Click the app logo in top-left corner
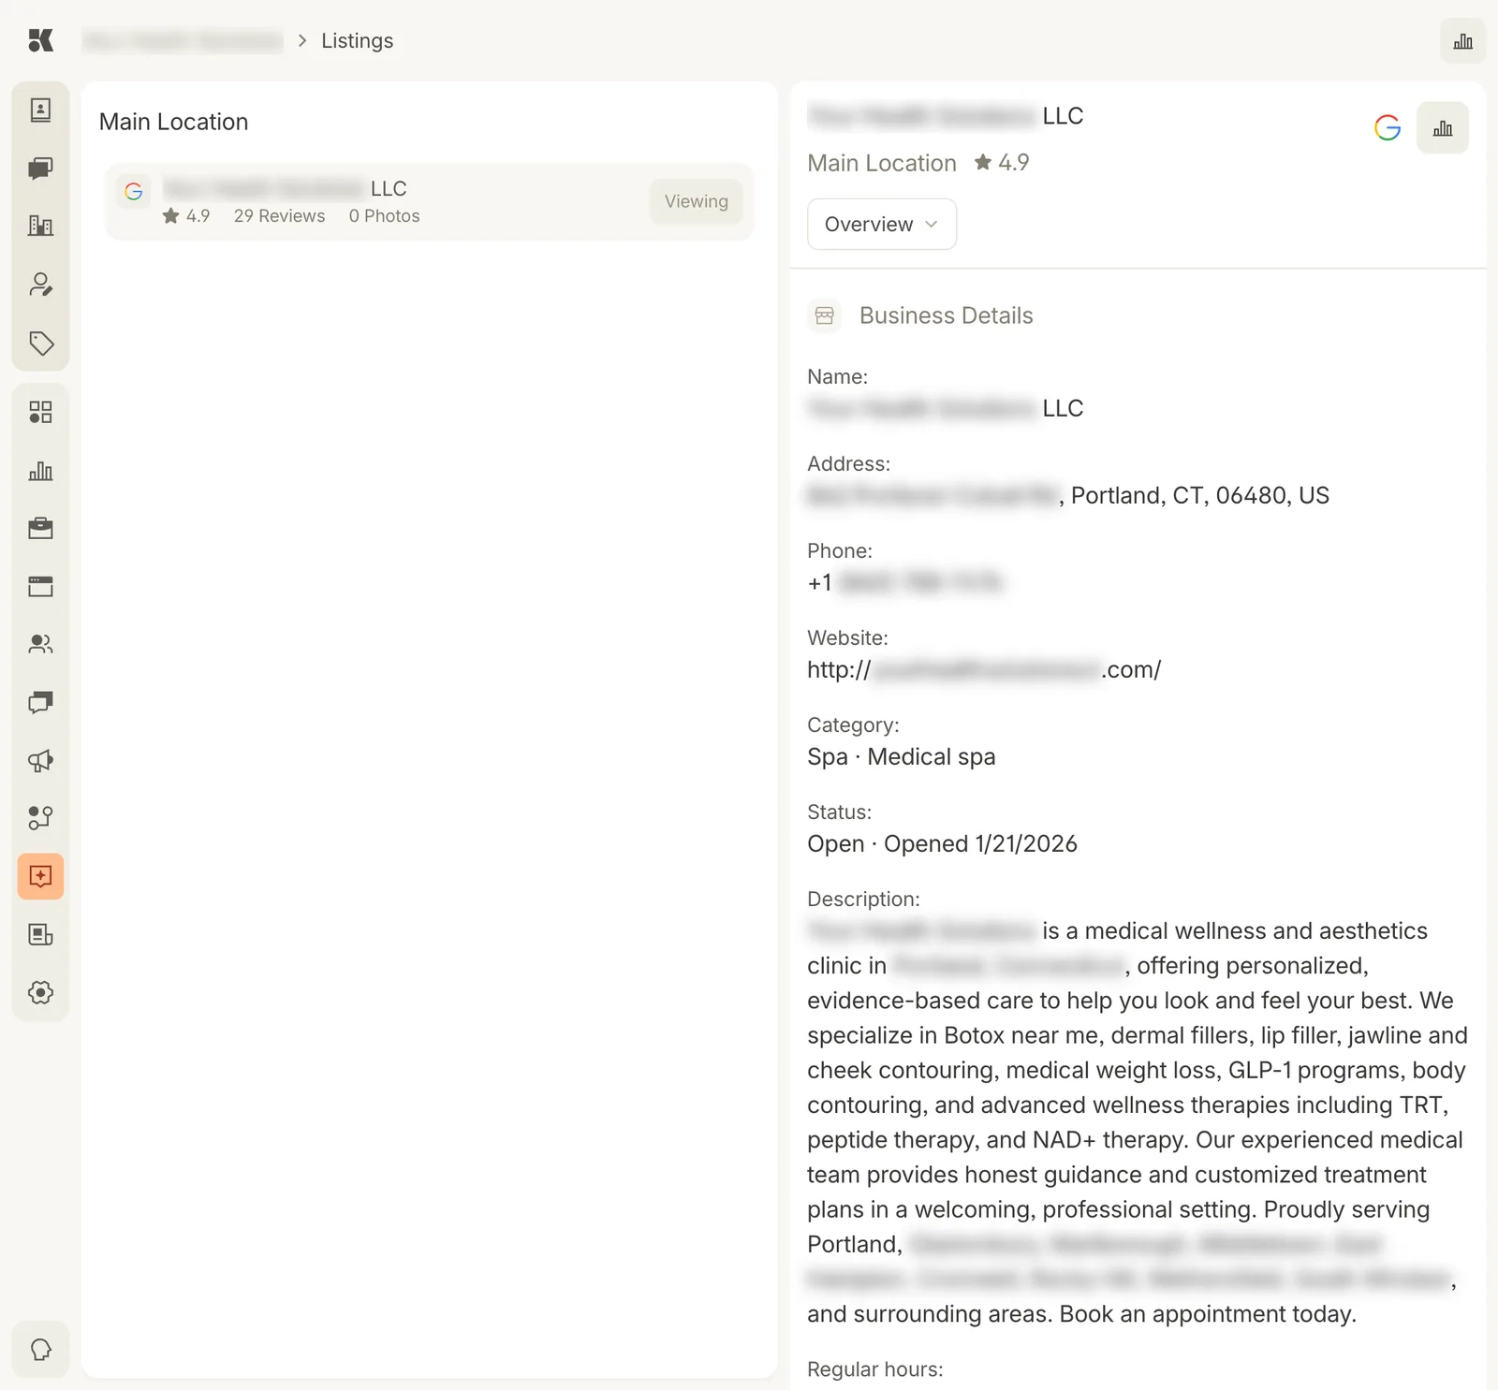1498x1390 pixels. pos(40,40)
